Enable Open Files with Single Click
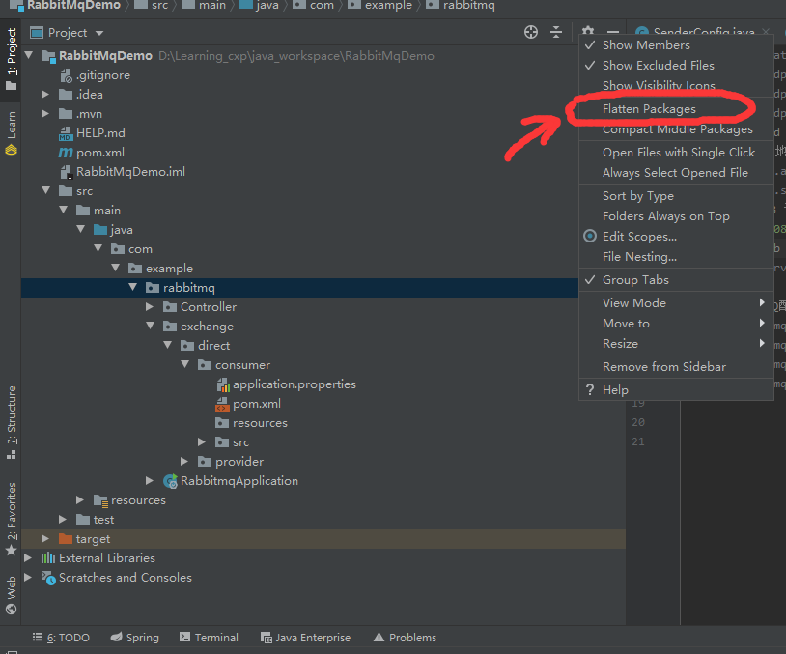This screenshot has width=786, height=654. [x=676, y=153]
